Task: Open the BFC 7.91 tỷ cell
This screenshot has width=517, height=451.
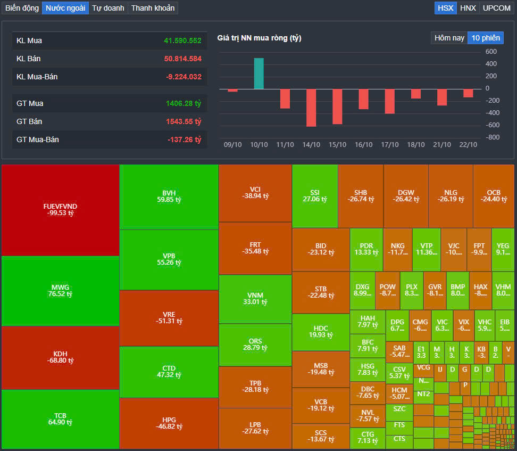Action: tap(368, 346)
